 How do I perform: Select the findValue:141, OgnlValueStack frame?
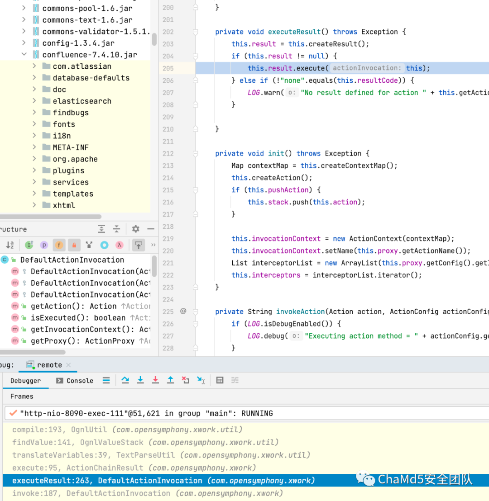[246, 442]
